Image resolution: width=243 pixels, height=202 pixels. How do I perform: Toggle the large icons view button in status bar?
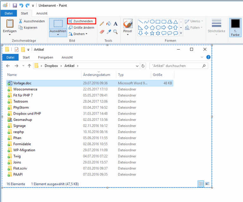click(207, 184)
